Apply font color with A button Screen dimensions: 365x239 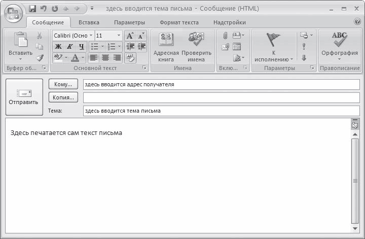[x=75, y=57]
